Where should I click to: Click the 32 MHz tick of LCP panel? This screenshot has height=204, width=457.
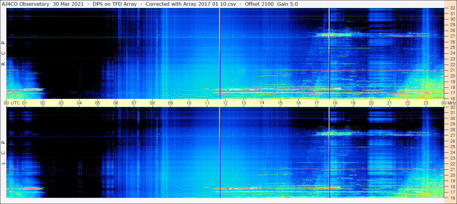[452, 107]
